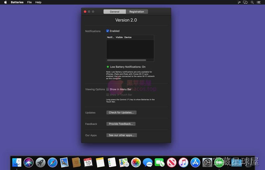Open the File menu
This screenshot has width=265, height=170.
coord(29,2)
